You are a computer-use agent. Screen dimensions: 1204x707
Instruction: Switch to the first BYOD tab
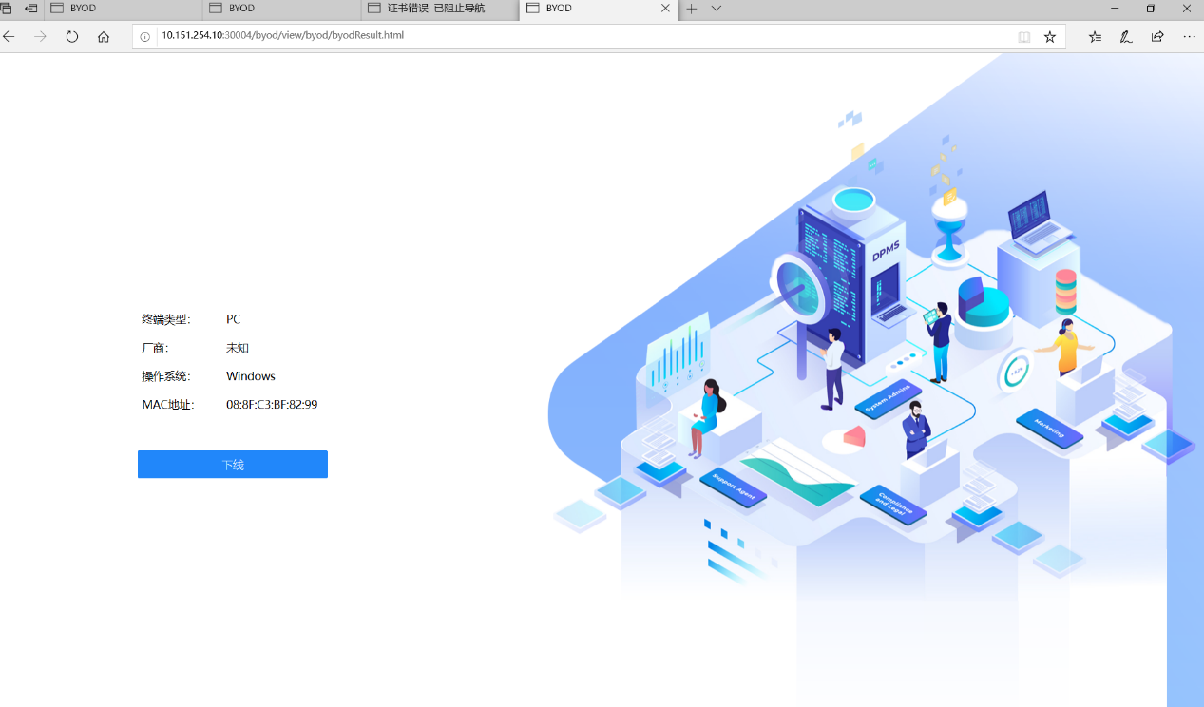[124, 9]
